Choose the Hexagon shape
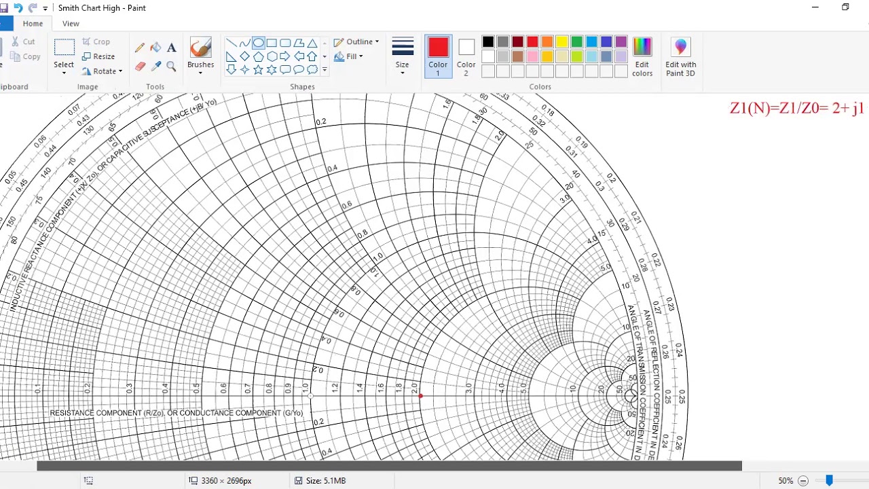Image resolution: width=869 pixels, height=489 pixels. 272,56
